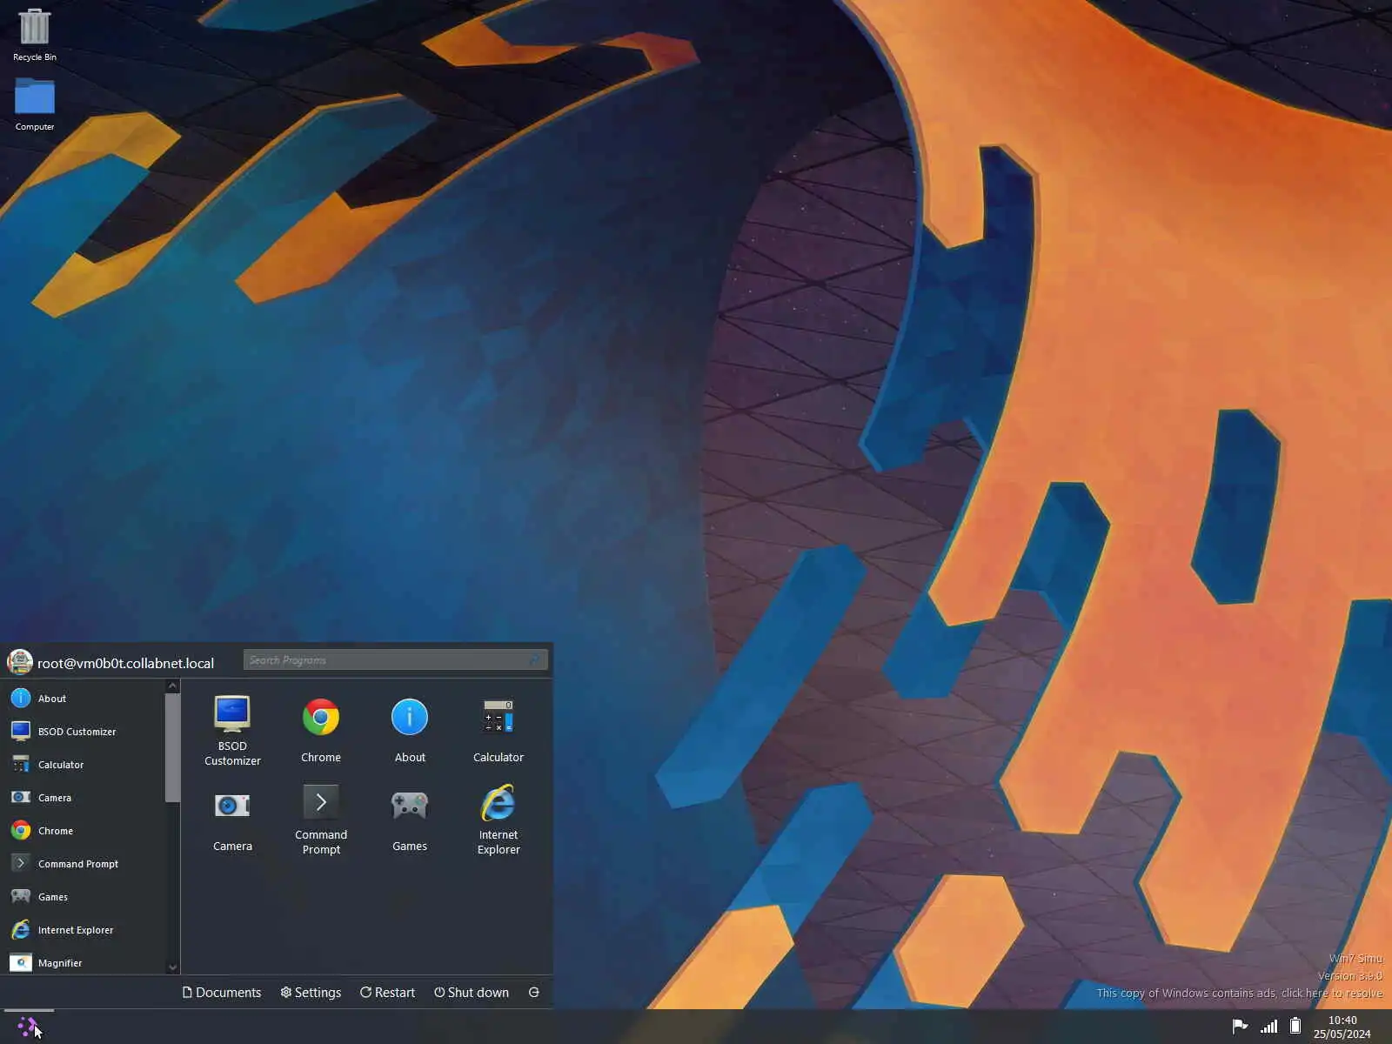
Task: Launch BSOD Customizer from the pinned tiles grid
Action: pos(232,731)
